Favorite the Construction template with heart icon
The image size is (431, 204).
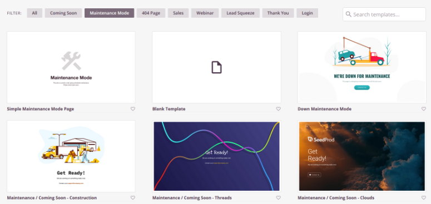[x=133, y=198]
